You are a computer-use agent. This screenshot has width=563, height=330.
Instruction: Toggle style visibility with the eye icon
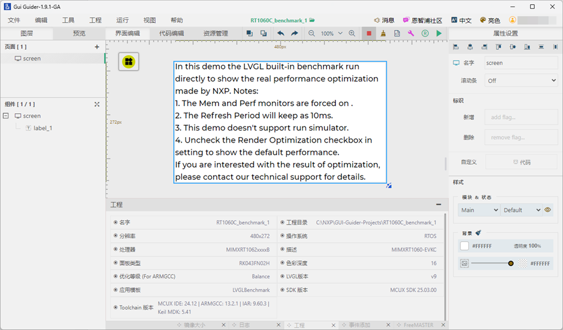(547, 210)
